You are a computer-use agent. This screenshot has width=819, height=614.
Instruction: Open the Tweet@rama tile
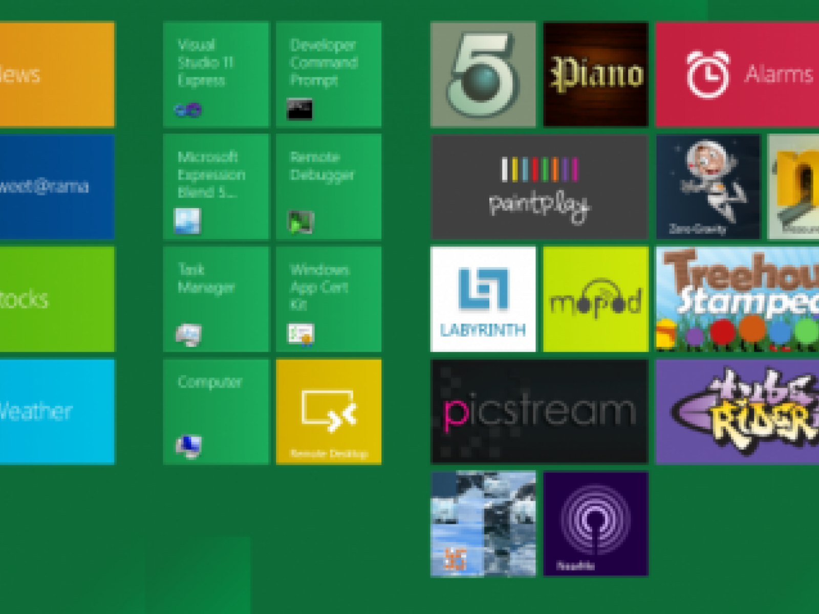point(57,187)
